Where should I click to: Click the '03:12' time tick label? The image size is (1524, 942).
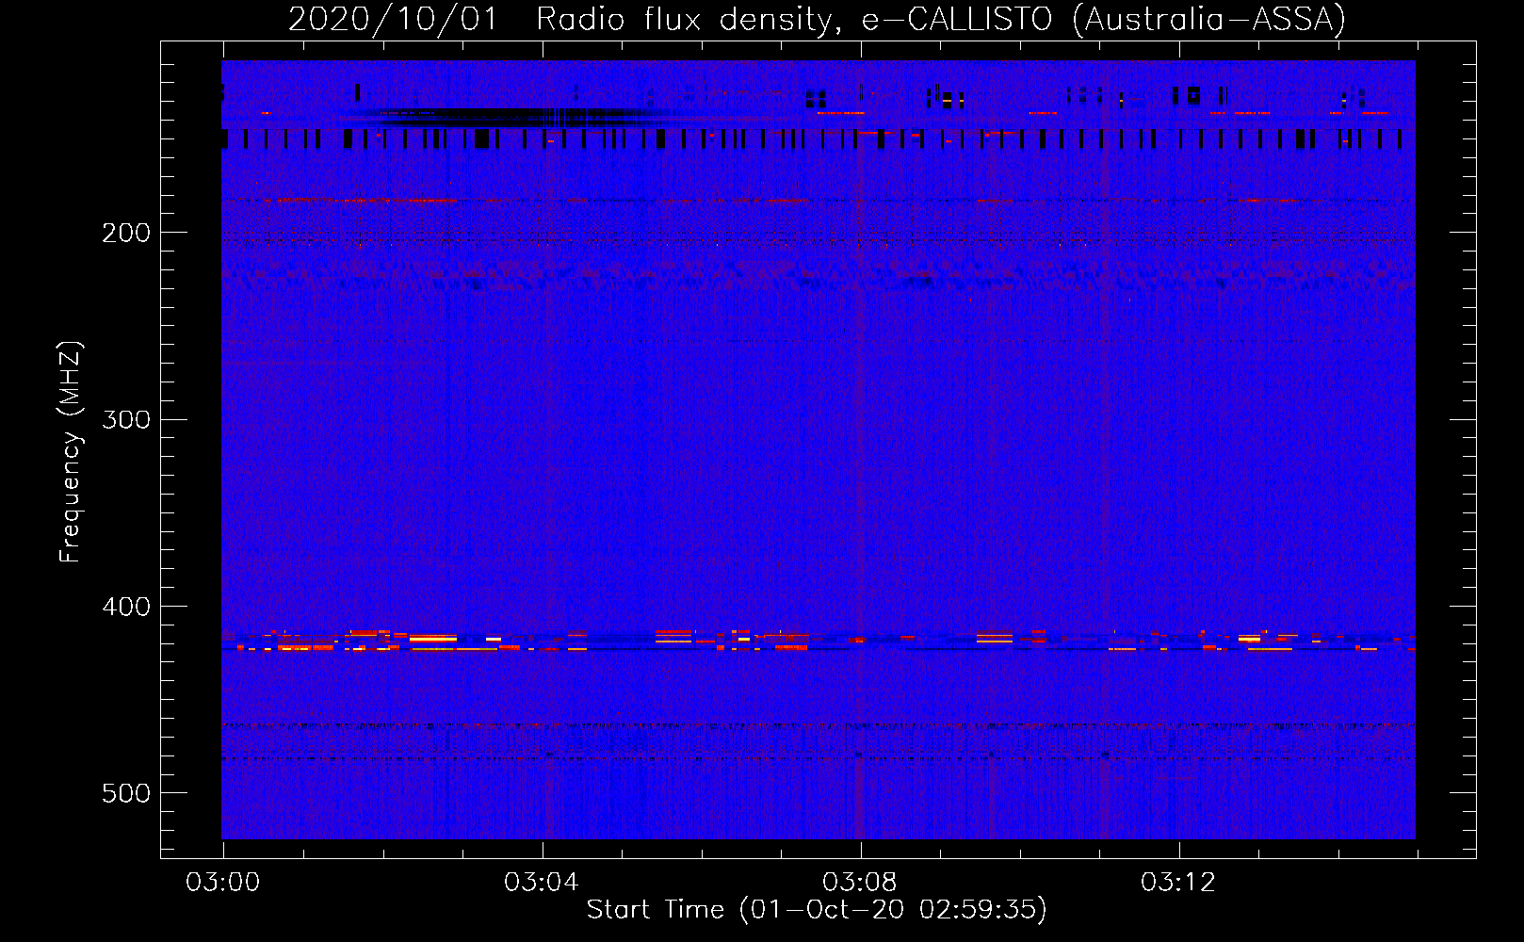(x=1178, y=883)
